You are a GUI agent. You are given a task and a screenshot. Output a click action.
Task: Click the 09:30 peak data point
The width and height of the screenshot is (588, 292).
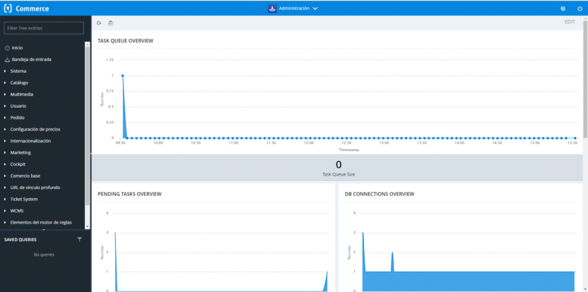(x=123, y=76)
